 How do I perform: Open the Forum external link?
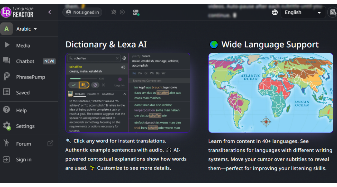[x=50, y=144]
